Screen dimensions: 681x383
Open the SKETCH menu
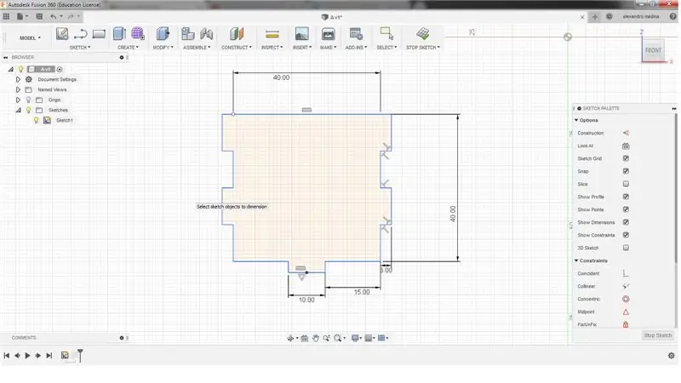point(80,48)
